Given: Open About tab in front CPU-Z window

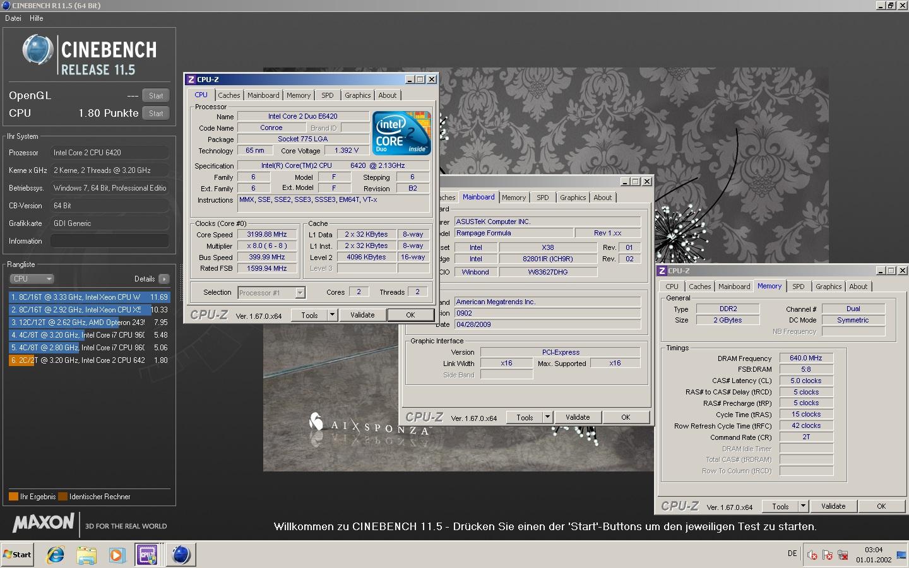Looking at the screenshot, I should (388, 95).
